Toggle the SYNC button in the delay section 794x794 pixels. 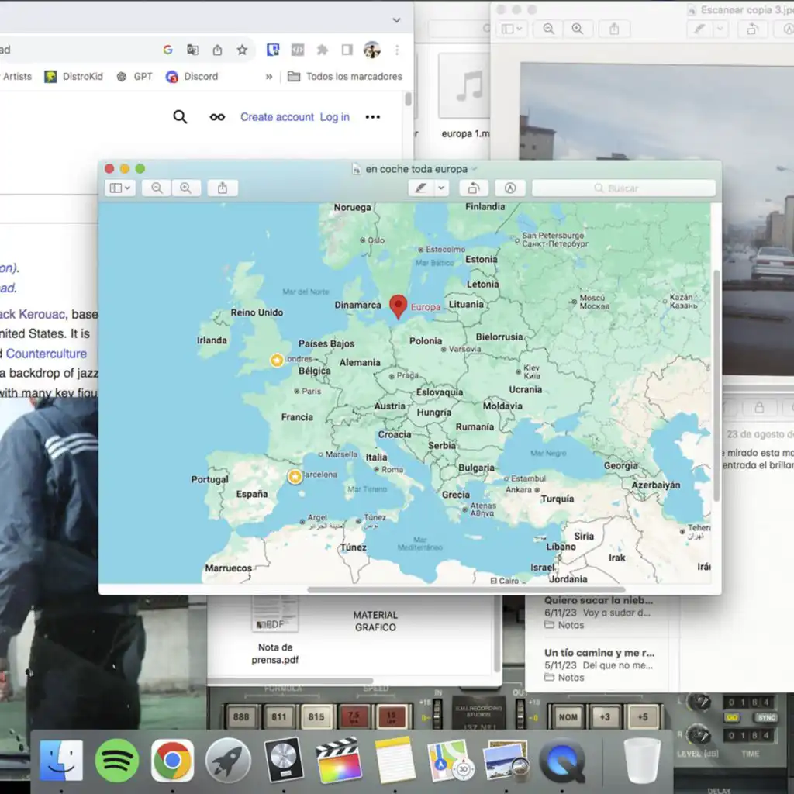765,717
